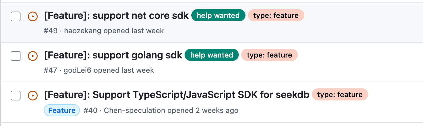Tick checkbox for TypeScript/JavaScript SDK issue
The height and width of the screenshot is (126, 423).
[x=16, y=95]
